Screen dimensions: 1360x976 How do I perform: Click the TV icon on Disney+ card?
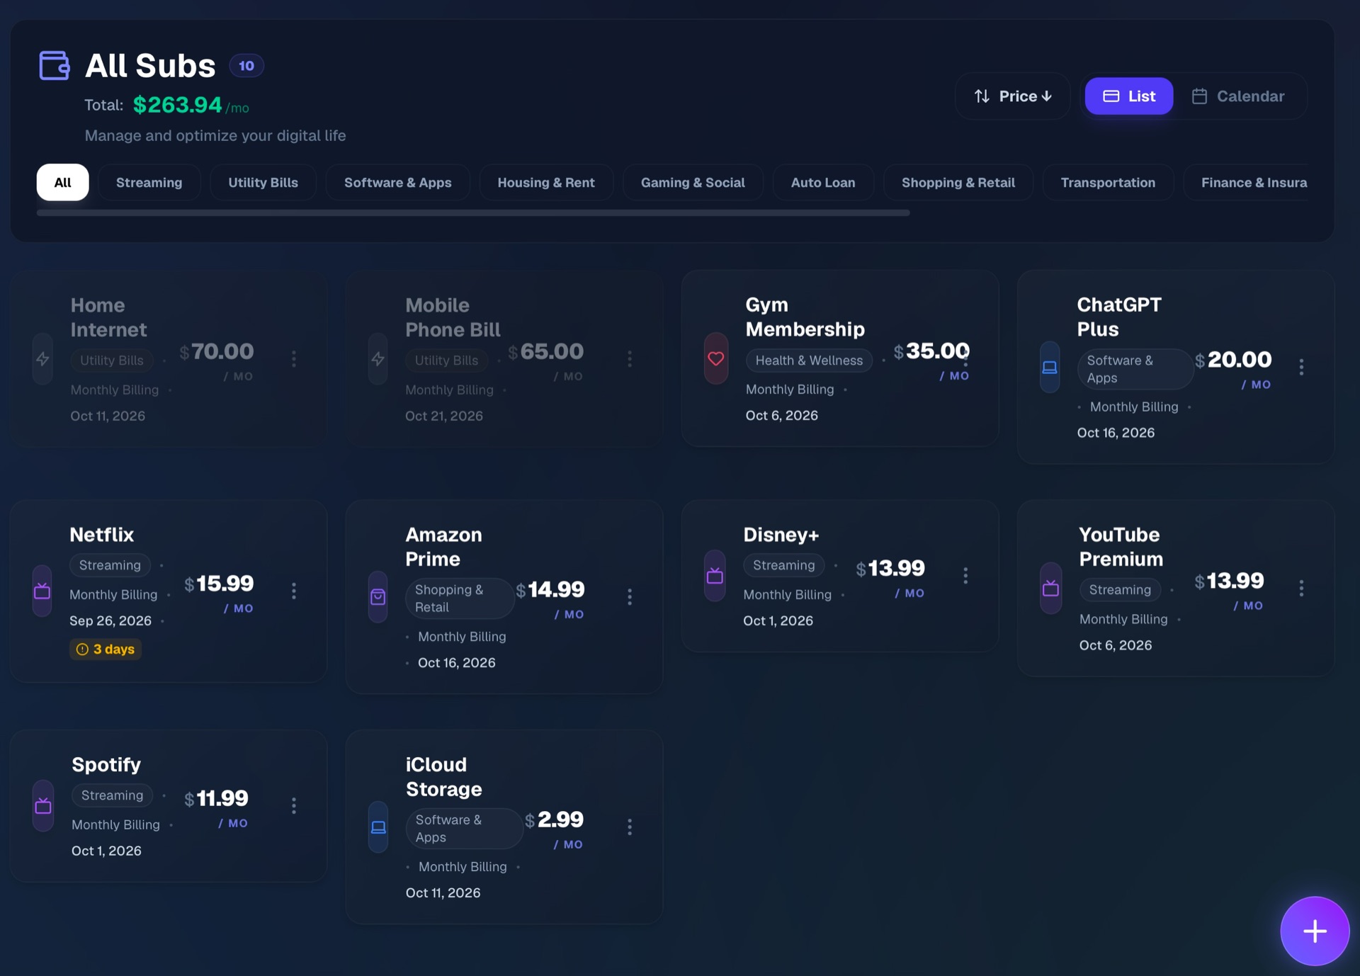click(x=715, y=576)
